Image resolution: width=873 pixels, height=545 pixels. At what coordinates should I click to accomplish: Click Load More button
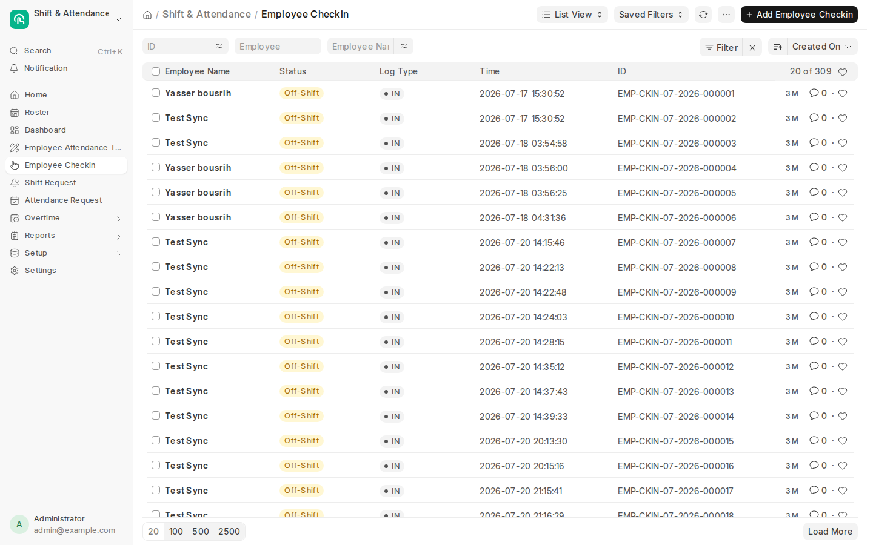click(830, 532)
